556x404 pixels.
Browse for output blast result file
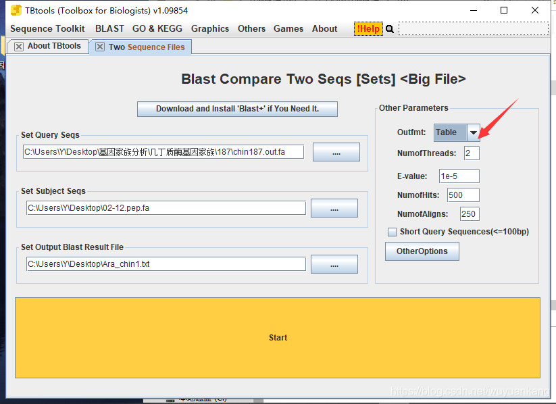pyautogui.click(x=334, y=264)
